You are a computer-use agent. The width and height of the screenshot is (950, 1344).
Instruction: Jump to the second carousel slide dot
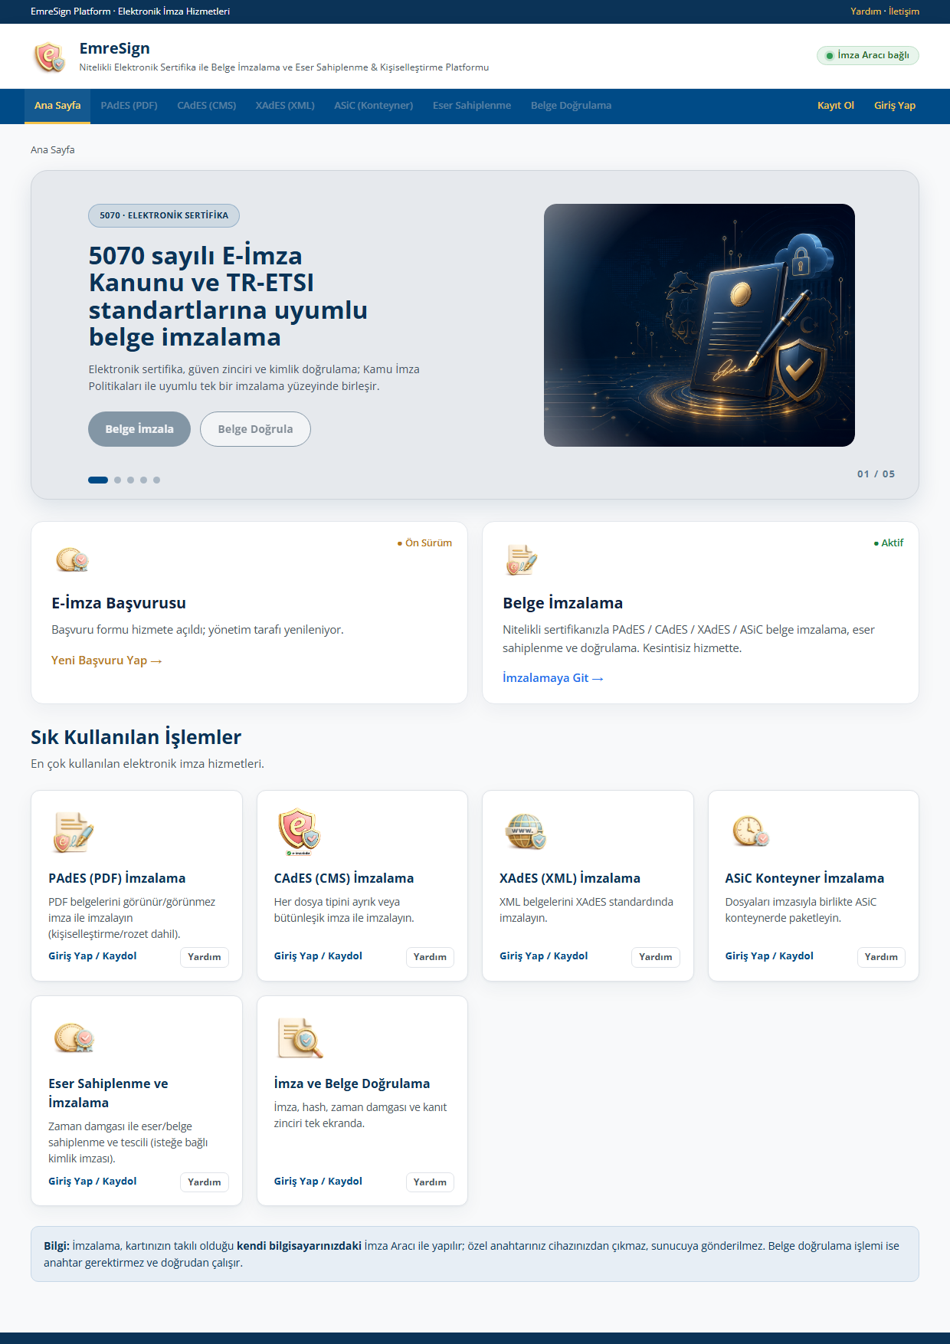pyautogui.click(x=117, y=480)
